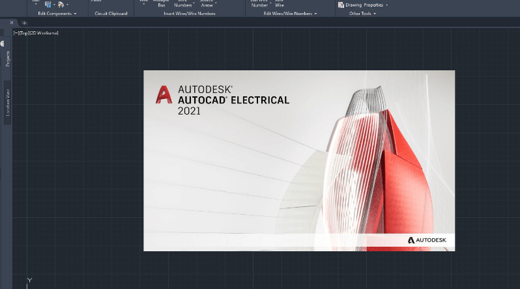Open the [Top] view controls menu
This screenshot has height=289, width=520.
tap(23, 33)
